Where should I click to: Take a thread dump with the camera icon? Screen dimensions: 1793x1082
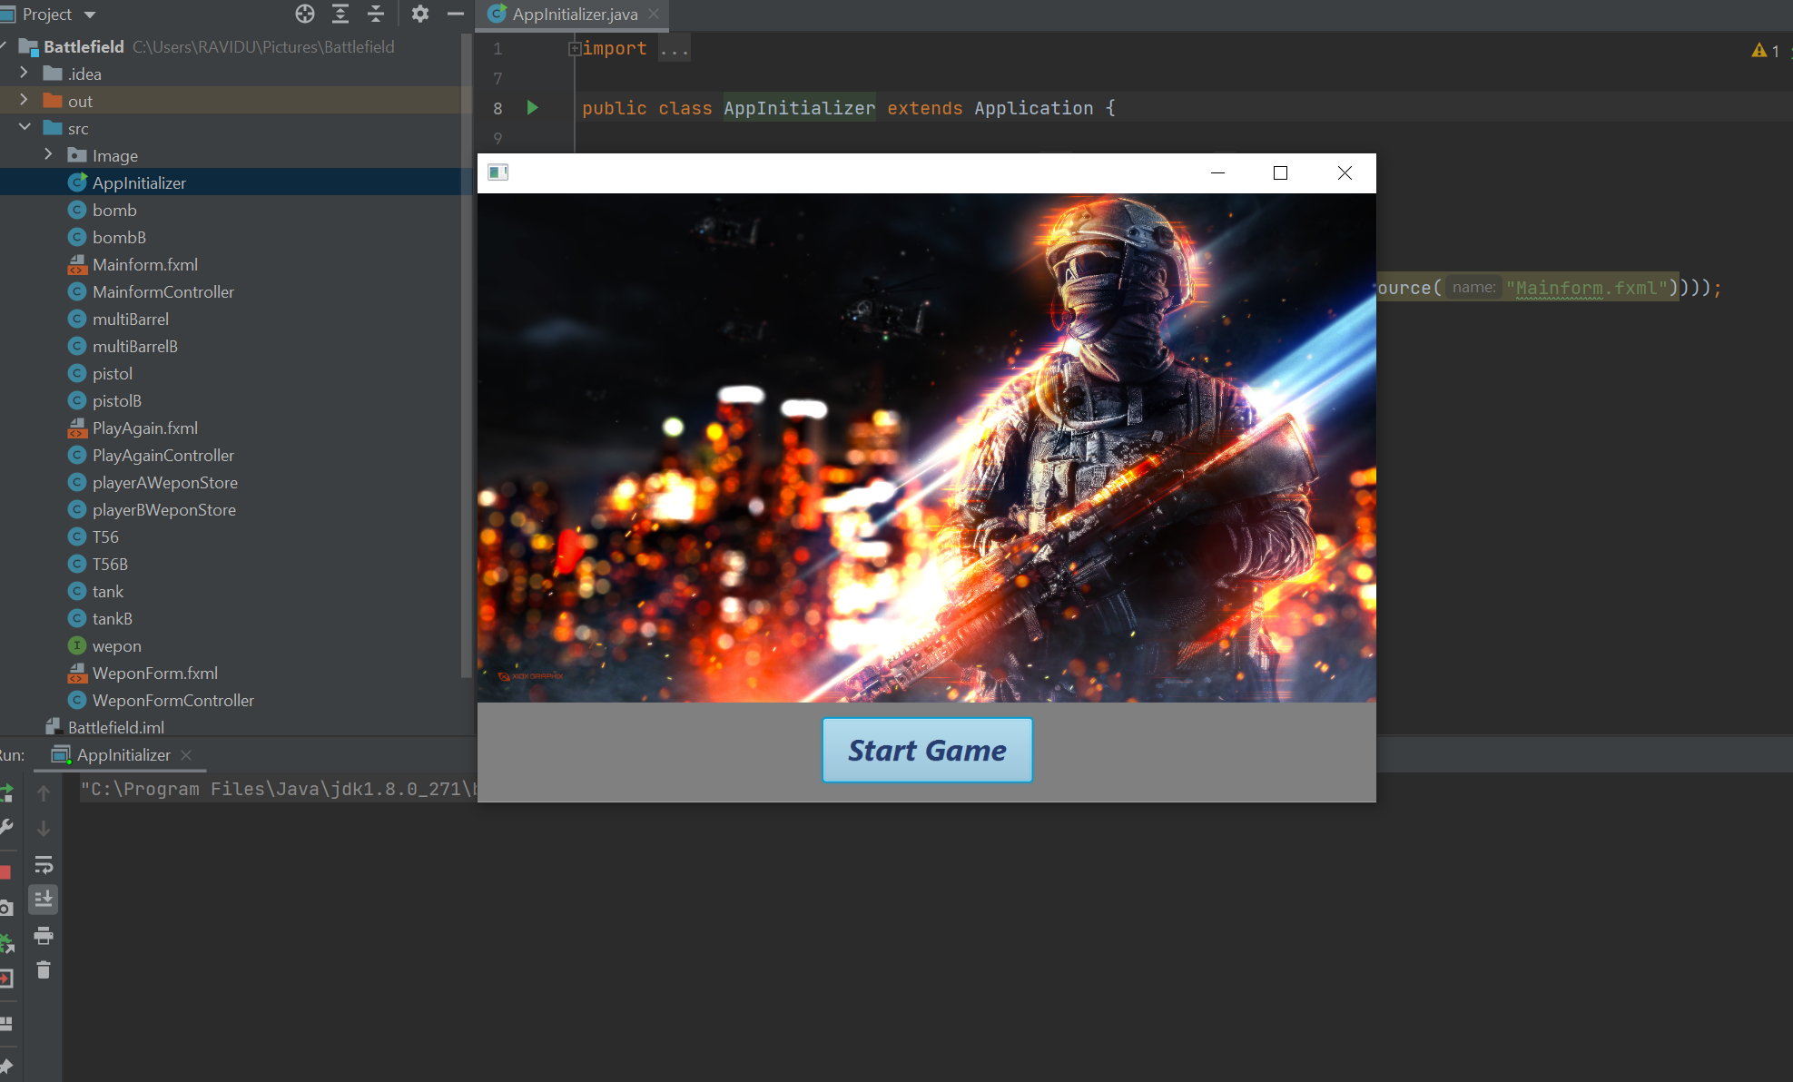(x=7, y=905)
